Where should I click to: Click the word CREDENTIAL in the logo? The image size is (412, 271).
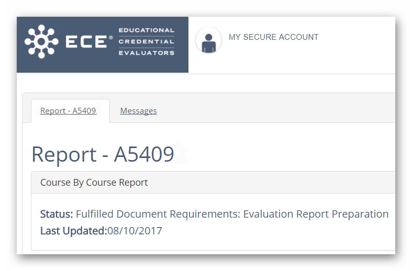click(x=147, y=41)
